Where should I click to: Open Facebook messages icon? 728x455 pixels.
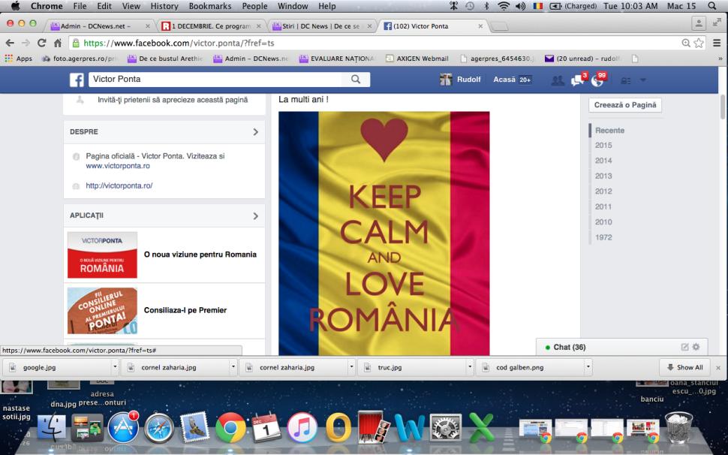point(577,80)
